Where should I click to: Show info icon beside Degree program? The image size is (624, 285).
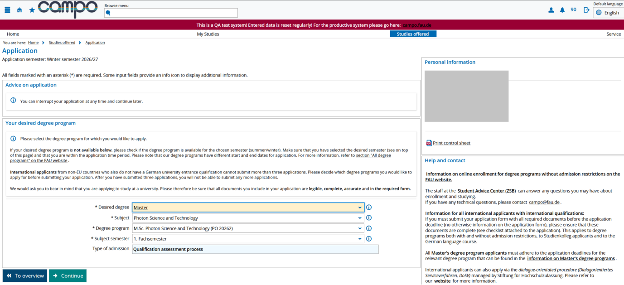tap(369, 228)
